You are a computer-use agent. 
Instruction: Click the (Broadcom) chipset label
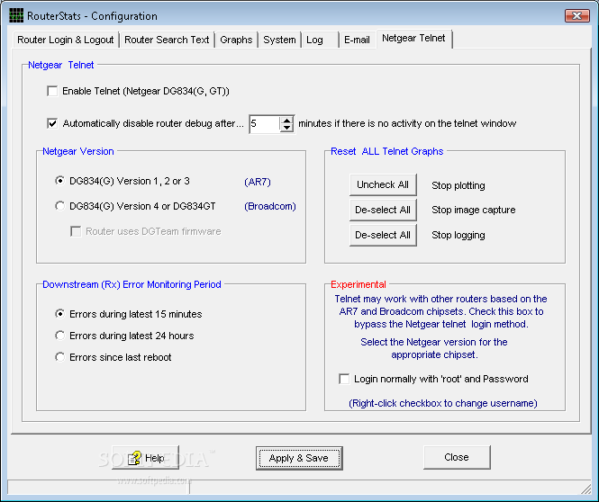coord(270,206)
